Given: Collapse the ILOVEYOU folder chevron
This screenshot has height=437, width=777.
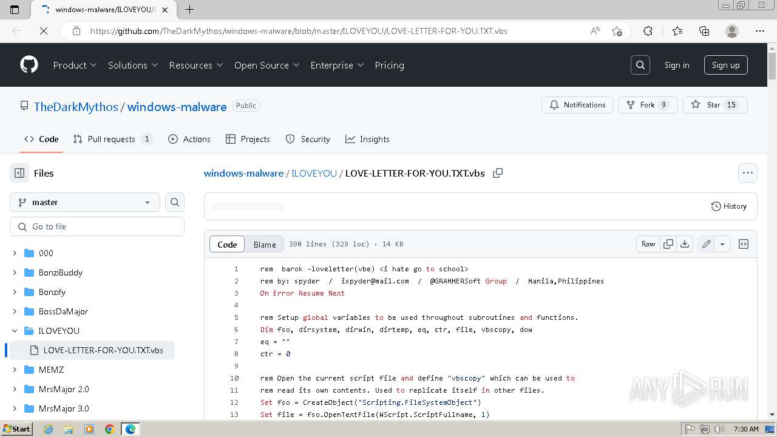Looking at the screenshot, I should point(15,331).
